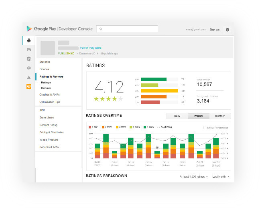The height and width of the screenshot is (208, 260).
Task: Toggle the 1 star legend swatch
Action: point(90,127)
